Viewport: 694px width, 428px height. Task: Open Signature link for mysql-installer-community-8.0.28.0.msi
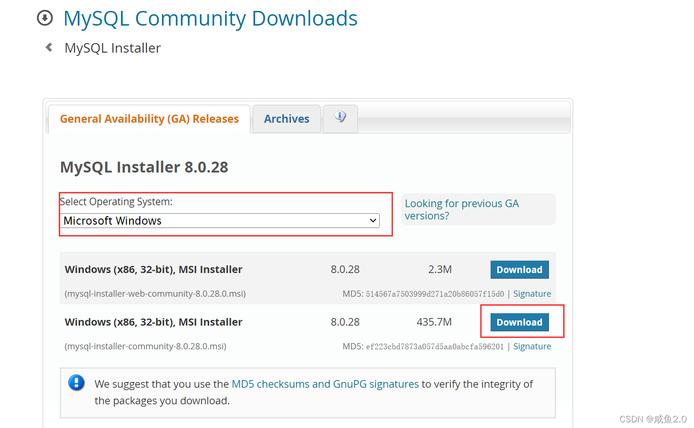(532, 346)
